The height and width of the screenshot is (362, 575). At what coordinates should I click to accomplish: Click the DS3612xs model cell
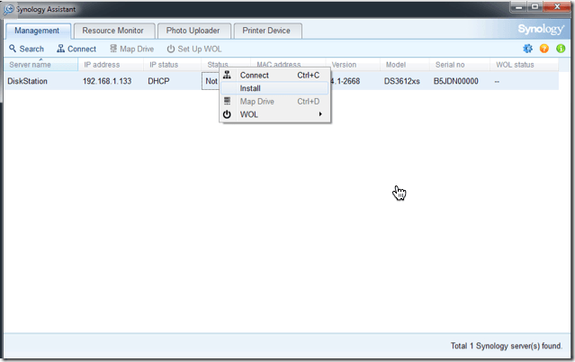[x=401, y=81]
